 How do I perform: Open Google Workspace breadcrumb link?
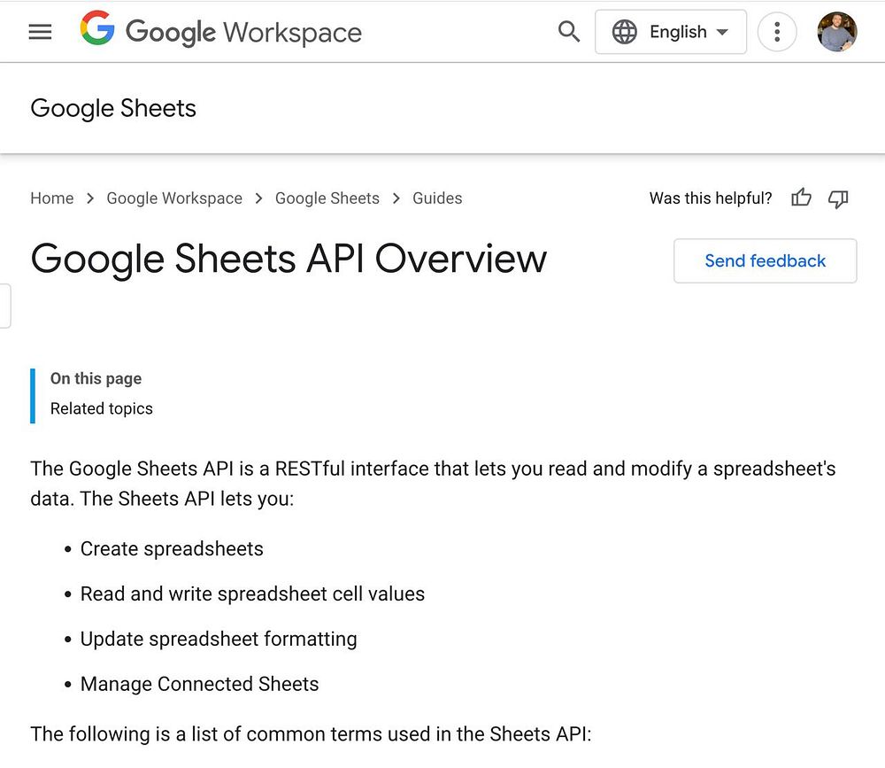coord(174,198)
